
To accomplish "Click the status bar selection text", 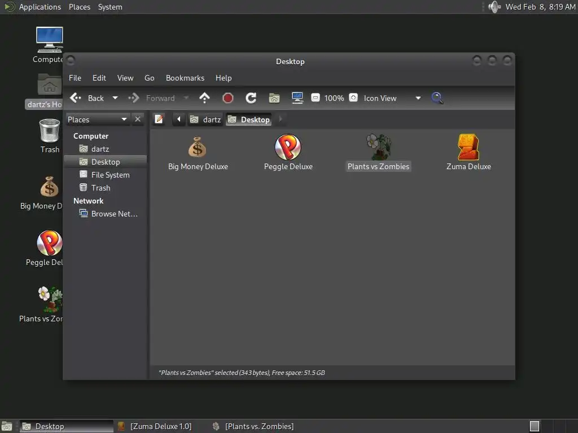I will click(x=242, y=373).
